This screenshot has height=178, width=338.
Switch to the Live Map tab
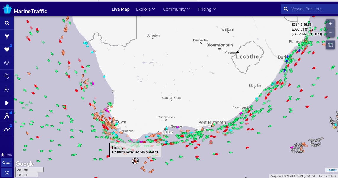pos(120,9)
